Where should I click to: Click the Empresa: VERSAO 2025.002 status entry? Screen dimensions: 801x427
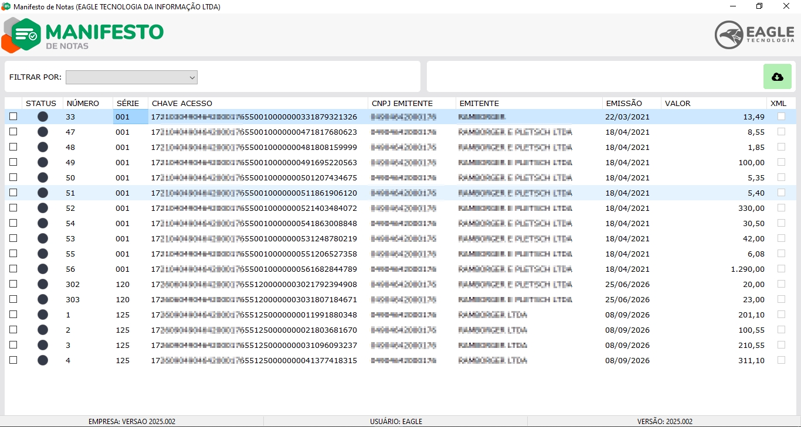[x=132, y=421]
